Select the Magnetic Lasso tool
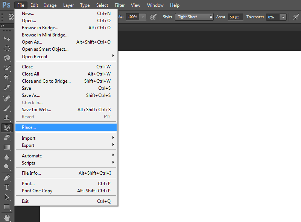This screenshot has width=301, height=222. tap(7, 58)
